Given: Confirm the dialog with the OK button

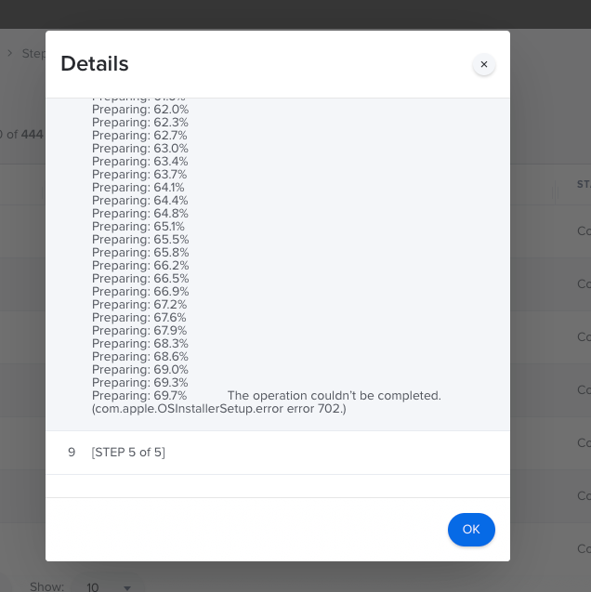Looking at the screenshot, I should coord(471,530).
